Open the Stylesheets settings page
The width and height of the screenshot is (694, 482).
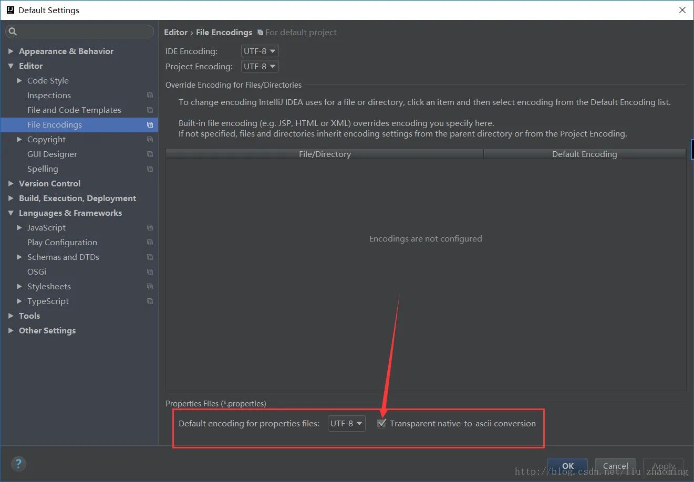click(49, 287)
